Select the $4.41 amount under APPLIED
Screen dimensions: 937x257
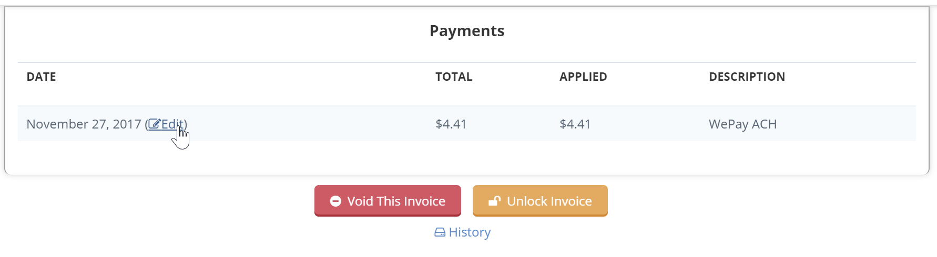pyautogui.click(x=575, y=124)
